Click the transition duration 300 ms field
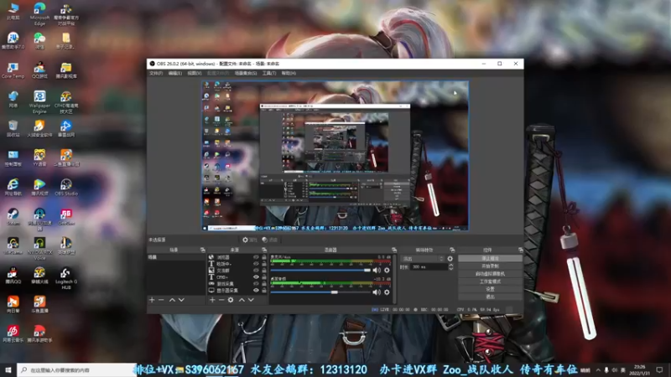Viewport: 671px width, 377px height. [x=429, y=266]
